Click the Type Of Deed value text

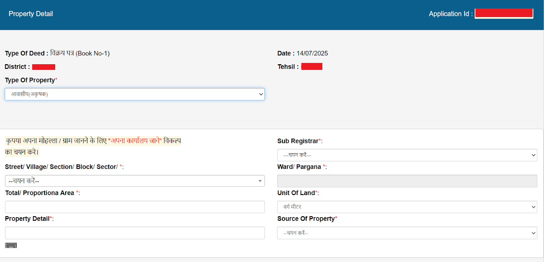click(x=80, y=53)
